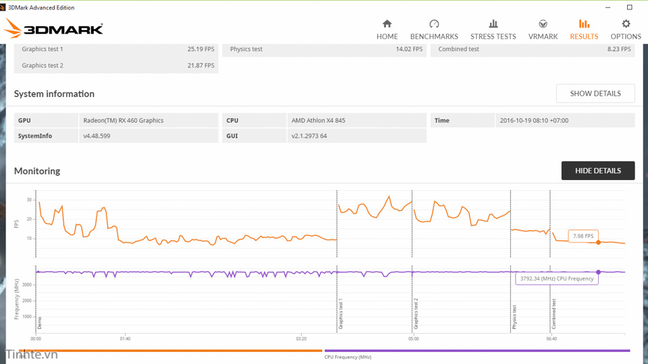
Task: Click the 3DMark logo
Action: [53, 29]
